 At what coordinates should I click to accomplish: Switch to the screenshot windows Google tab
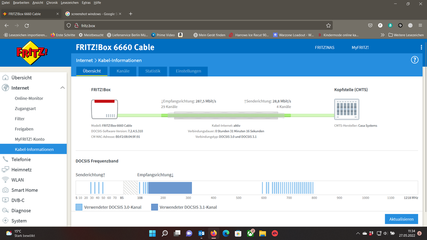(x=93, y=14)
